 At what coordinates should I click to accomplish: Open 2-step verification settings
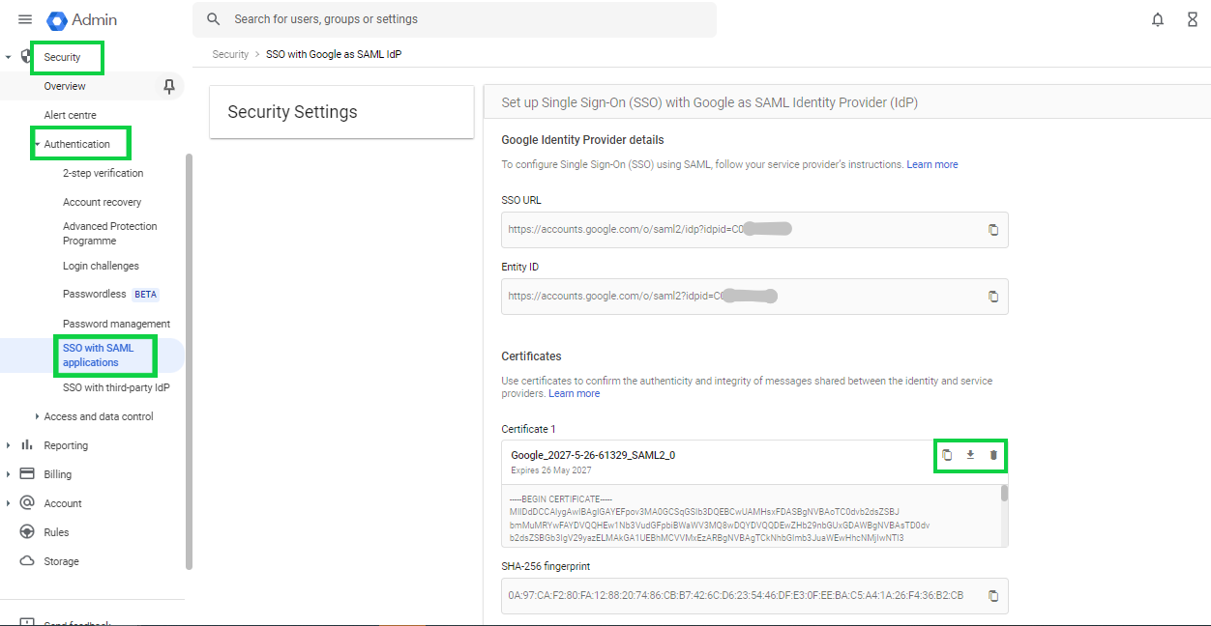tap(103, 174)
